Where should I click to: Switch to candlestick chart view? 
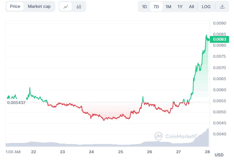coord(79,6)
